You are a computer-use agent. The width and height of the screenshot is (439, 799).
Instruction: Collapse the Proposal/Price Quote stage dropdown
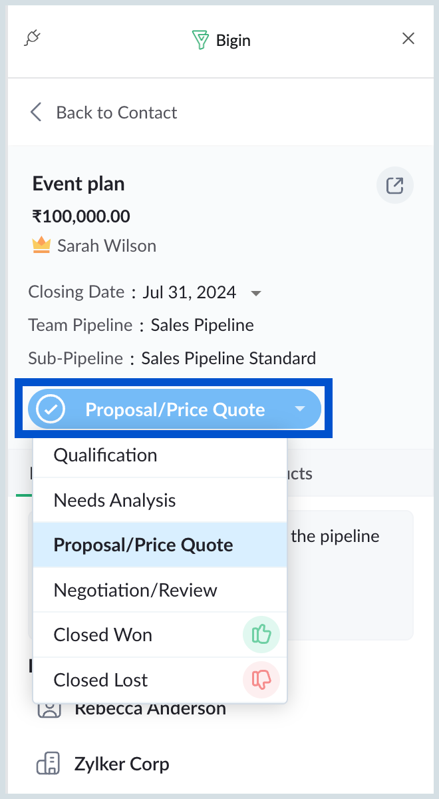click(174, 409)
